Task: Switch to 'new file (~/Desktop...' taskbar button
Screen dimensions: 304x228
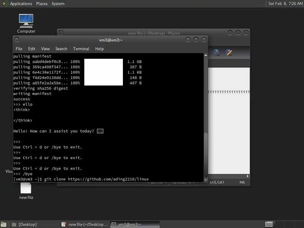Action: 85,224
